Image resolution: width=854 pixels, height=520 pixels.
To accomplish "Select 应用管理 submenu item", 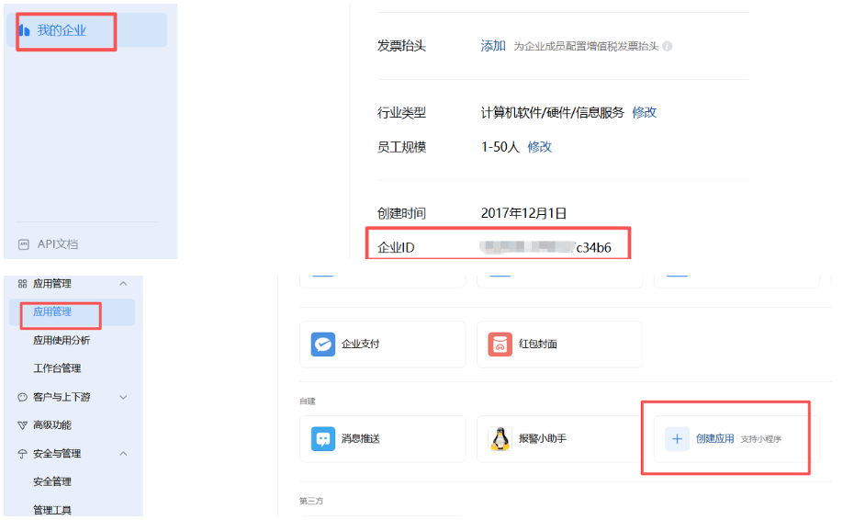I will click(52, 311).
